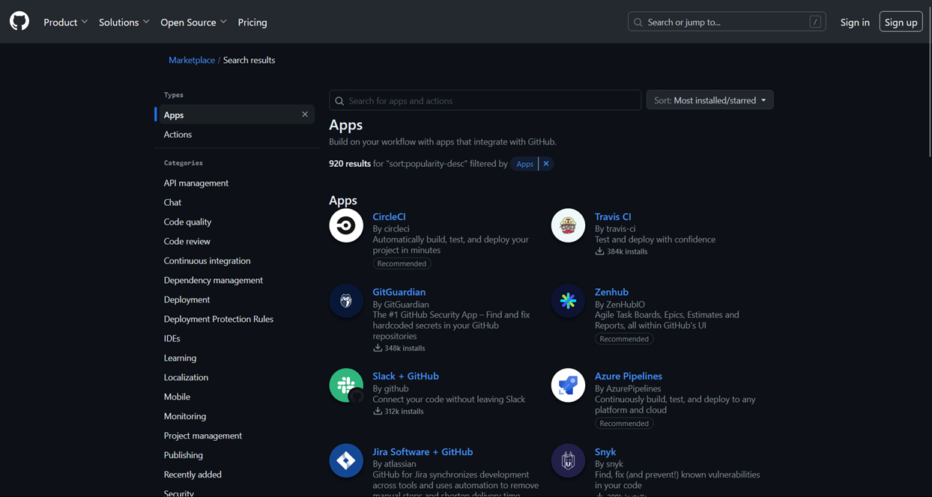The image size is (932, 497).
Task: Open the Open Source dropdown
Action: click(193, 22)
